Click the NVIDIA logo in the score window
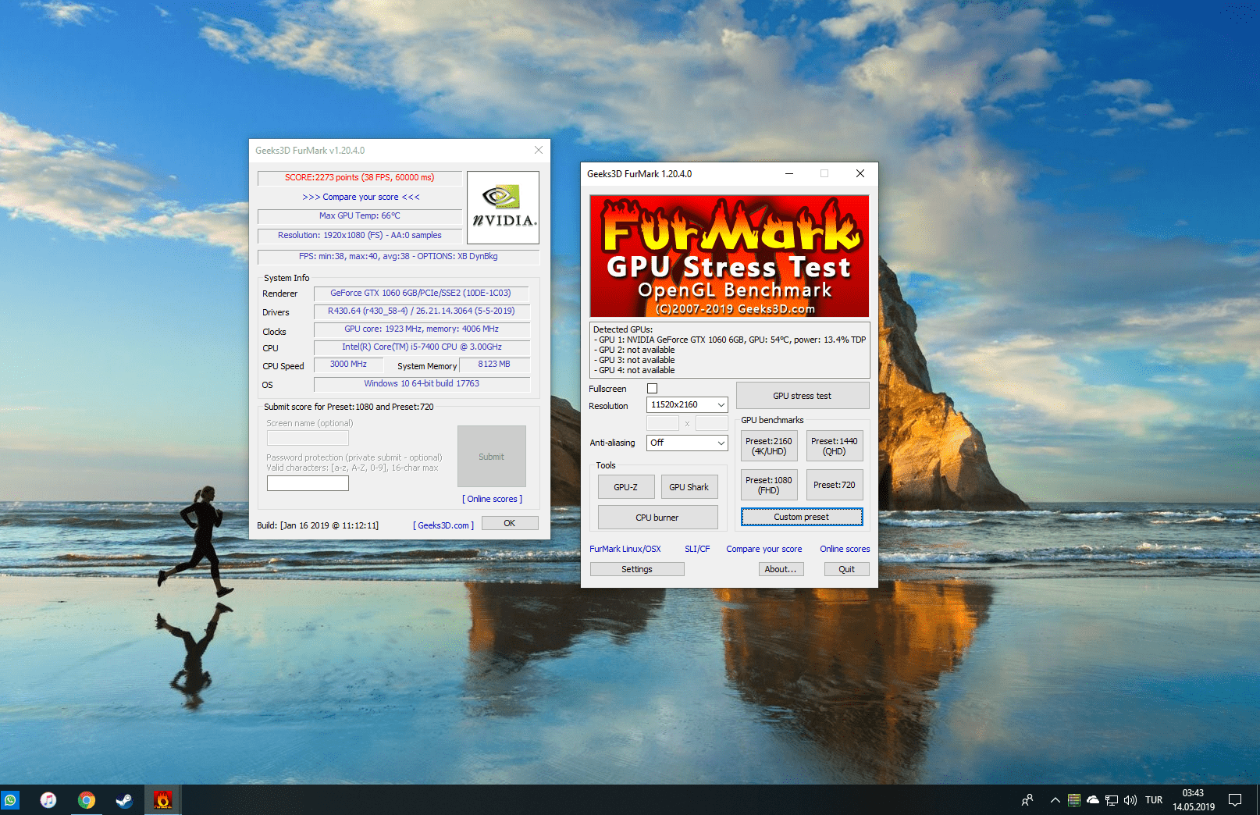1260x815 pixels. point(504,208)
